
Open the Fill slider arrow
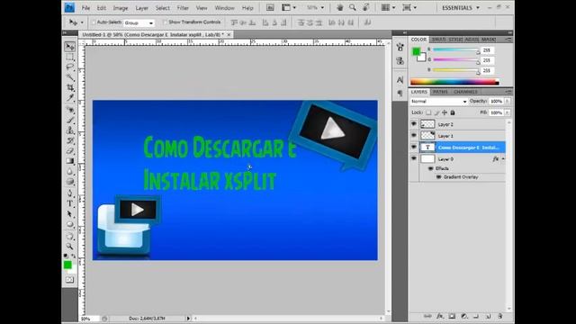(507, 112)
